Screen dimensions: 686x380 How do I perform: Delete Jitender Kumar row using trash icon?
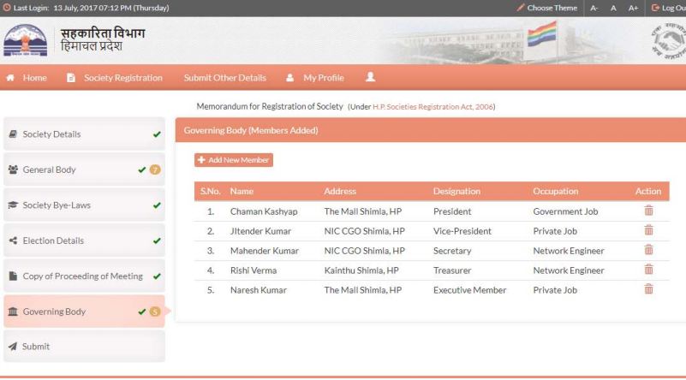[x=648, y=230]
